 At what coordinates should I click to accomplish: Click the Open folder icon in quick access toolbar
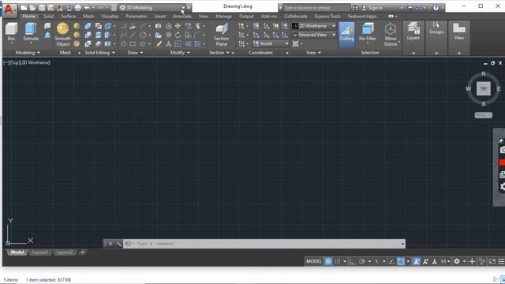click(x=33, y=8)
